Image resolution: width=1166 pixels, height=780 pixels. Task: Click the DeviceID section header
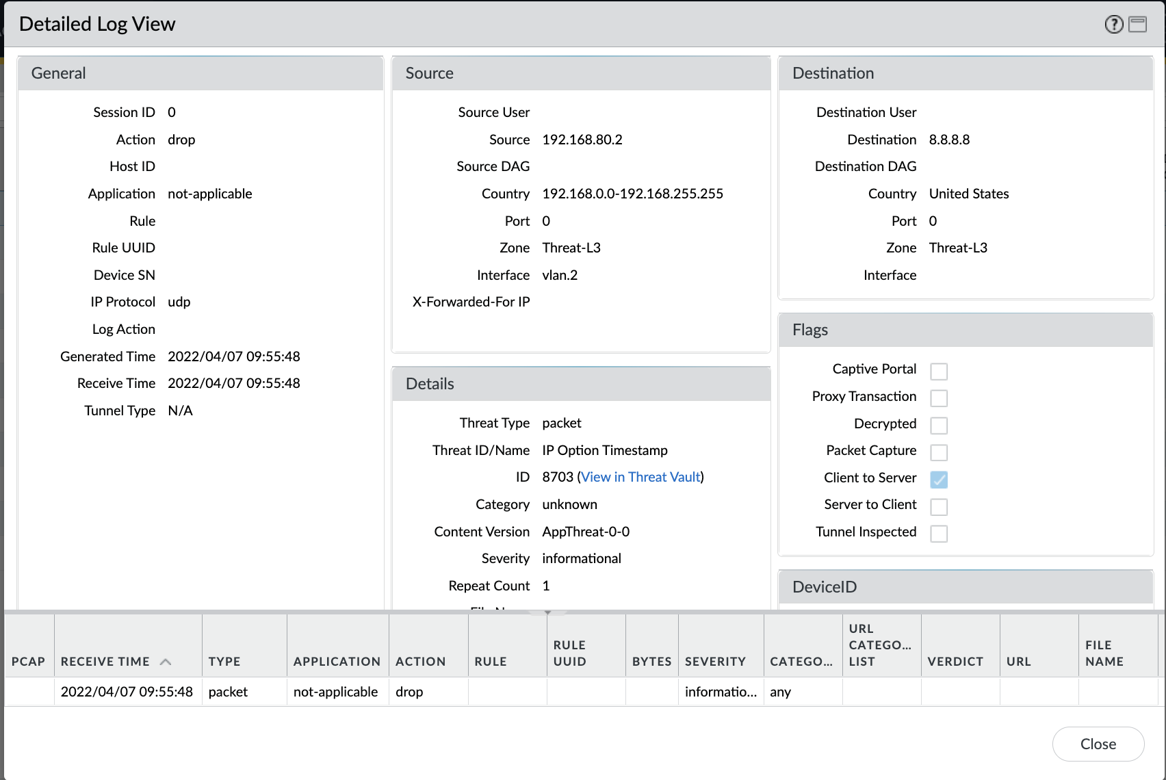tap(823, 586)
